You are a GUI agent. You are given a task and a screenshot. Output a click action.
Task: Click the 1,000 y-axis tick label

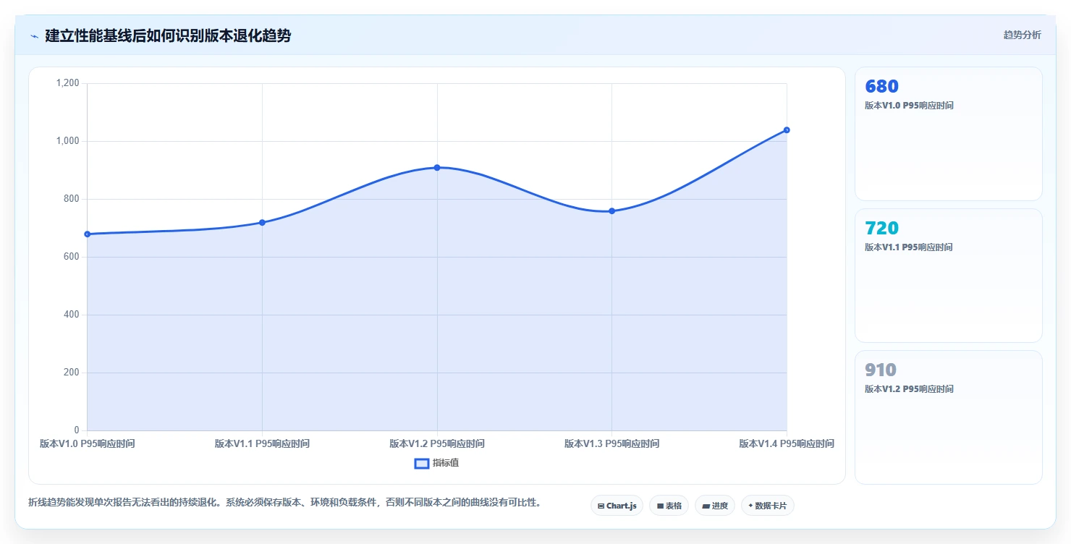point(67,141)
